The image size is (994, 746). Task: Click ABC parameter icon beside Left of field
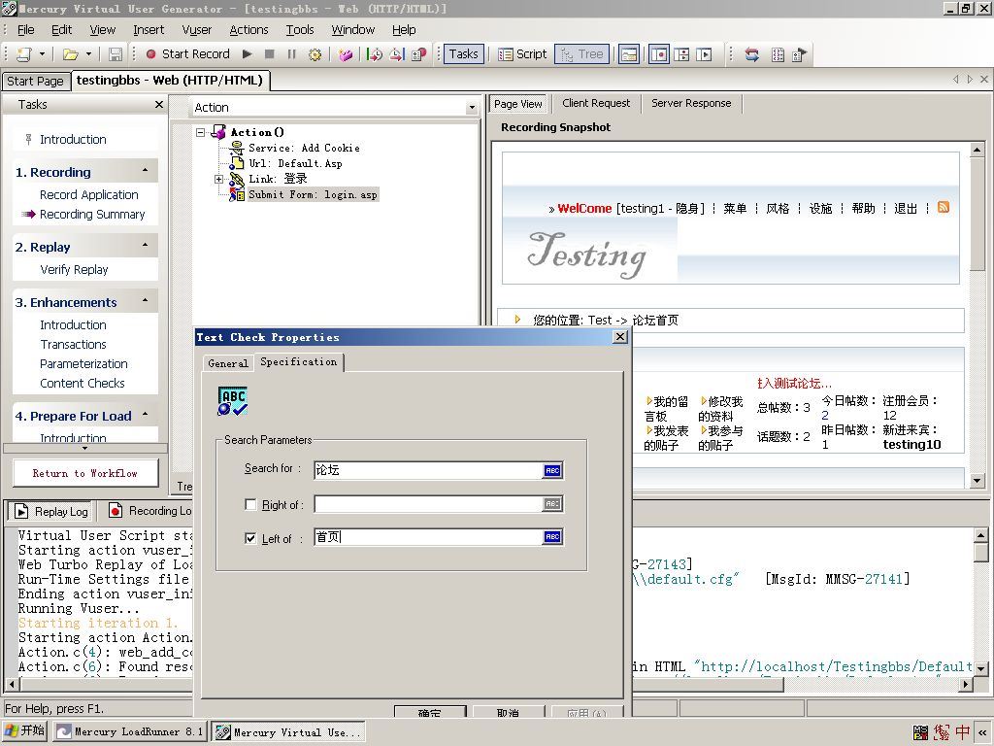click(552, 537)
